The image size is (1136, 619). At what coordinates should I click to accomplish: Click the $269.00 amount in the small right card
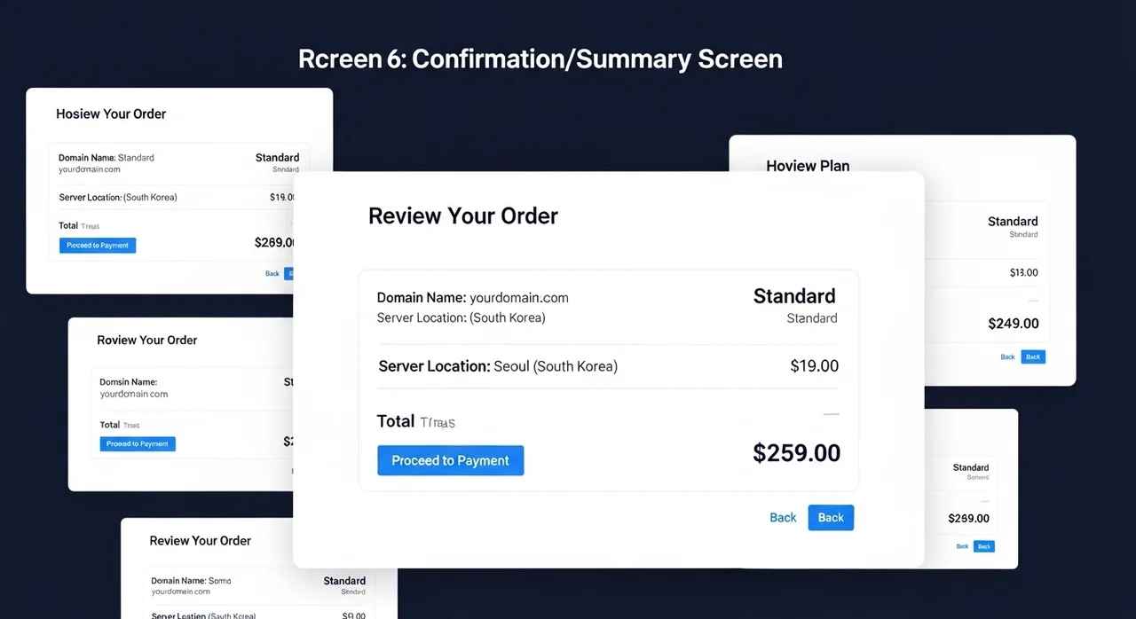coord(968,519)
